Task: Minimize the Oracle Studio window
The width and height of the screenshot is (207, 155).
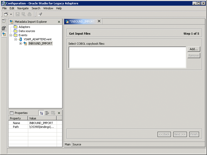Action: (194, 3)
